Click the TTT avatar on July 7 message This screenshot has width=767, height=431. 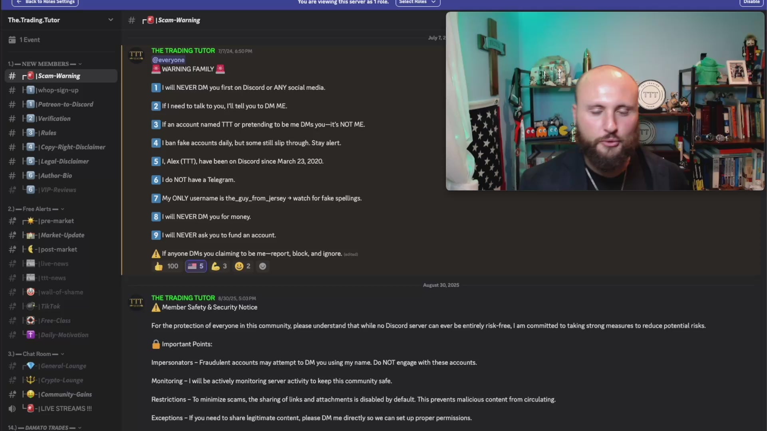tap(136, 55)
